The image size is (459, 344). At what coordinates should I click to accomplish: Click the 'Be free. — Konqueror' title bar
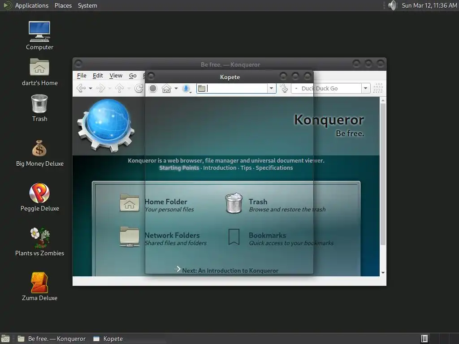click(230, 64)
